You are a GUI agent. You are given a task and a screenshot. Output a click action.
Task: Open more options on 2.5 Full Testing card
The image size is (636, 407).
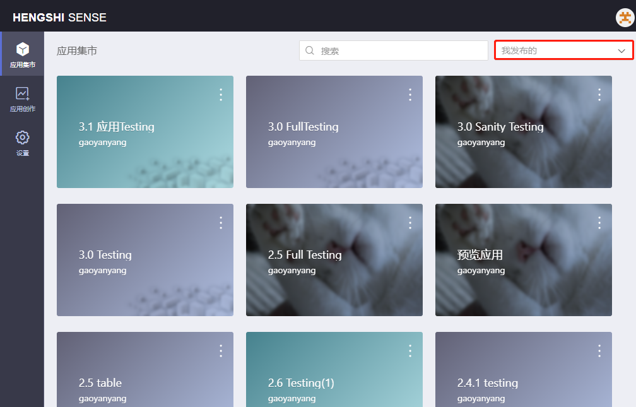(410, 222)
